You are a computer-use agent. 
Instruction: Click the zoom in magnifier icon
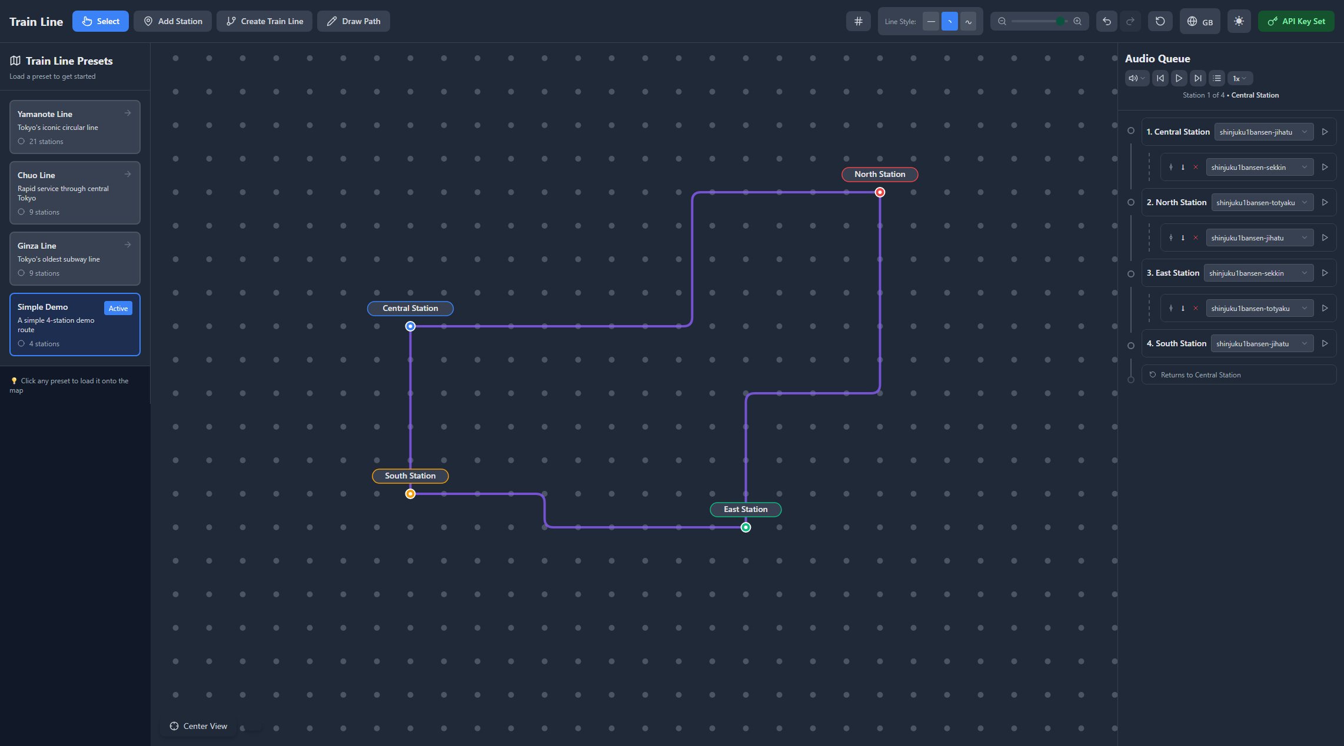click(1077, 21)
